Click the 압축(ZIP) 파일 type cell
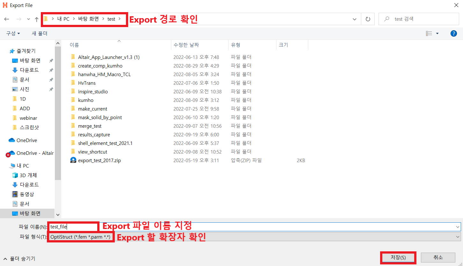The width and height of the screenshot is (463, 266). coord(246,161)
